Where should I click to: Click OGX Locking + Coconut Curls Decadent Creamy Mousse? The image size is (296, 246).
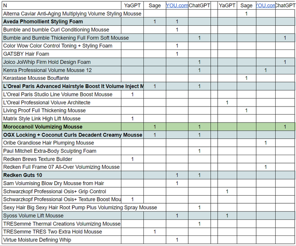tap(73, 135)
